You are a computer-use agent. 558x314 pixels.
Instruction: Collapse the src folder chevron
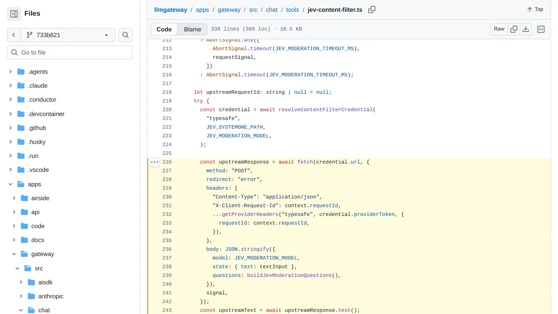point(17,268)
